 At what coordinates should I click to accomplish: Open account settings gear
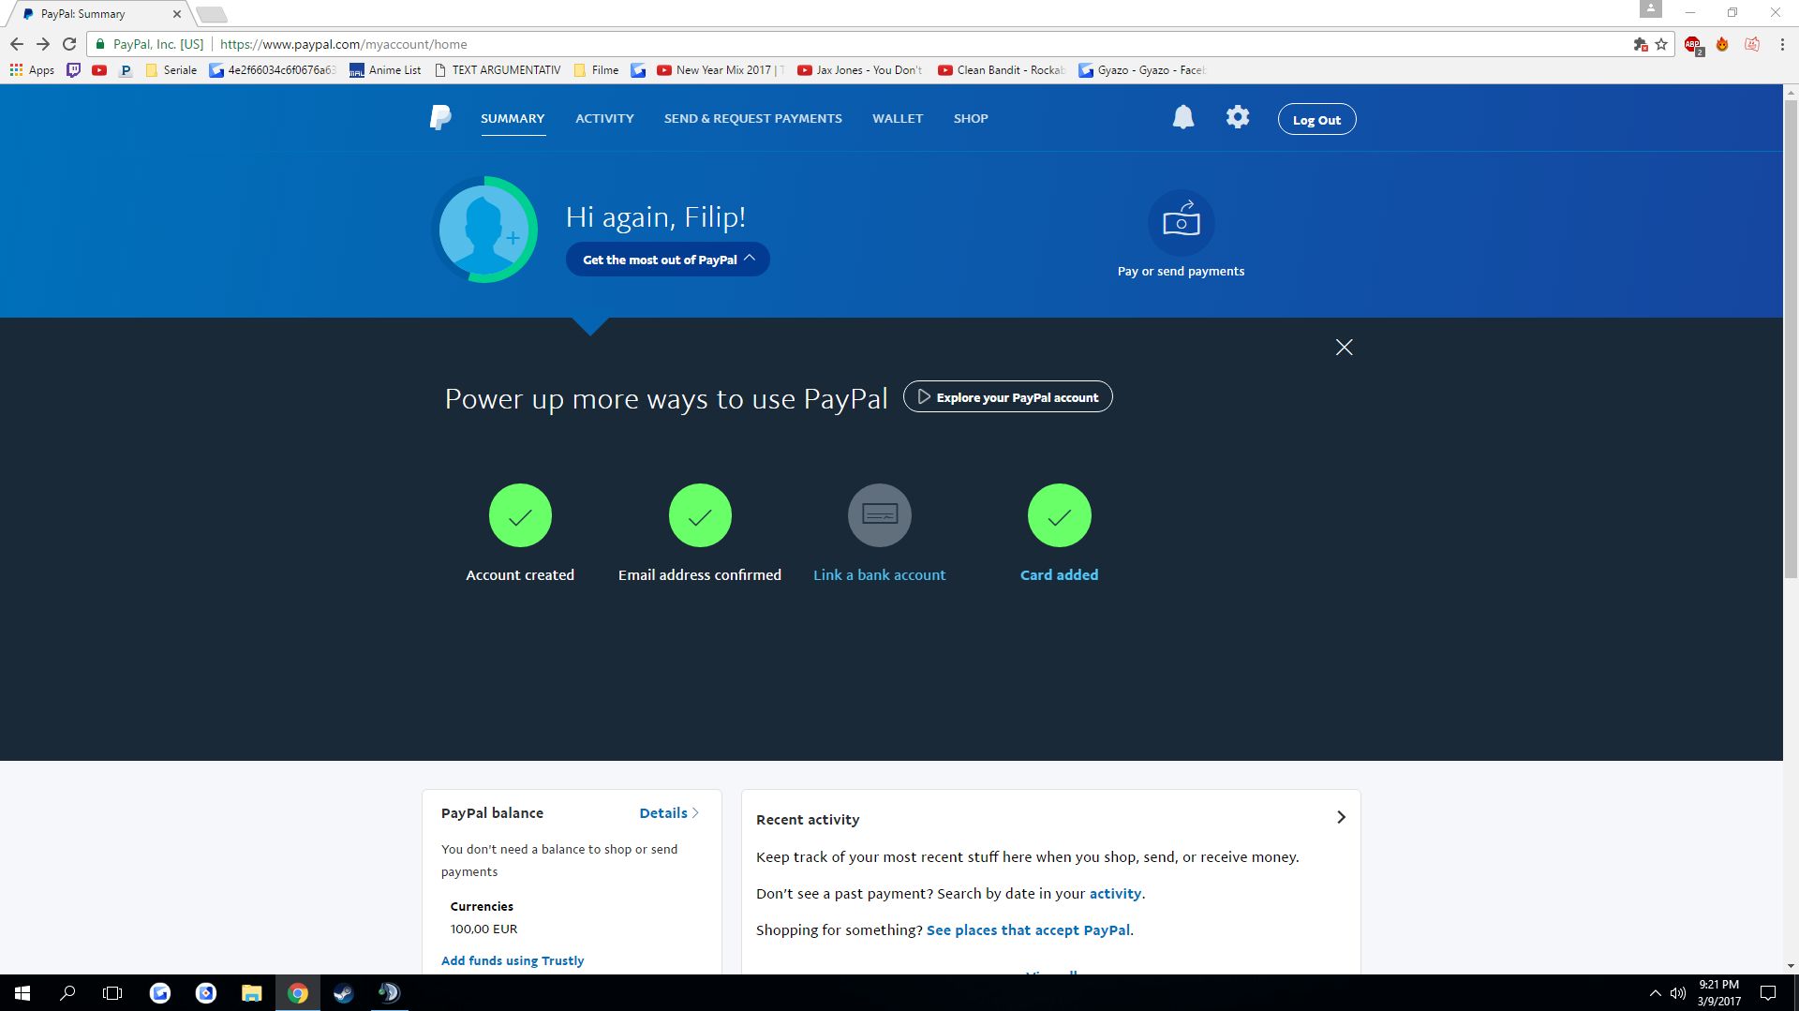tap(1238, 117)
